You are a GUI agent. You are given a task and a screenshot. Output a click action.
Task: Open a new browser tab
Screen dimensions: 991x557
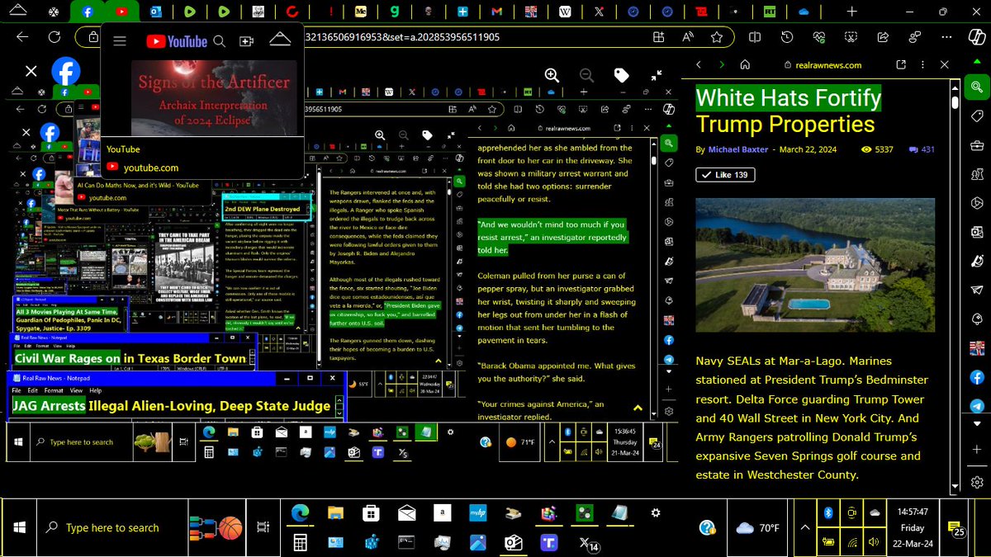coord(851,12)
